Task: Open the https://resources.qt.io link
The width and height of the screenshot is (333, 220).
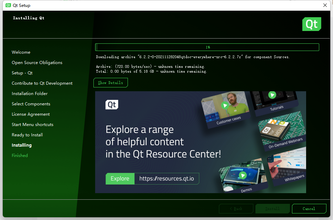Action: tap(167, 179)
